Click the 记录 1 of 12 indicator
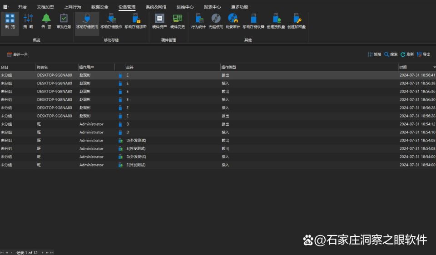The width and height of the screenshot is (436, 255). pos(27,252)
